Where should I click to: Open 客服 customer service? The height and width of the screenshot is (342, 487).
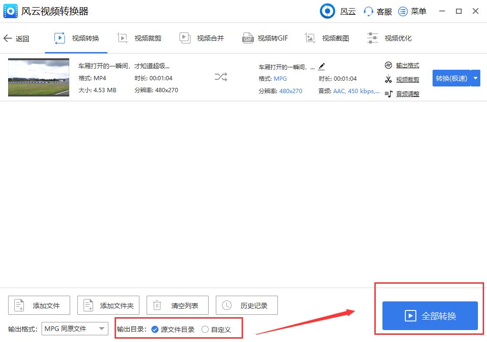[377, 11]
